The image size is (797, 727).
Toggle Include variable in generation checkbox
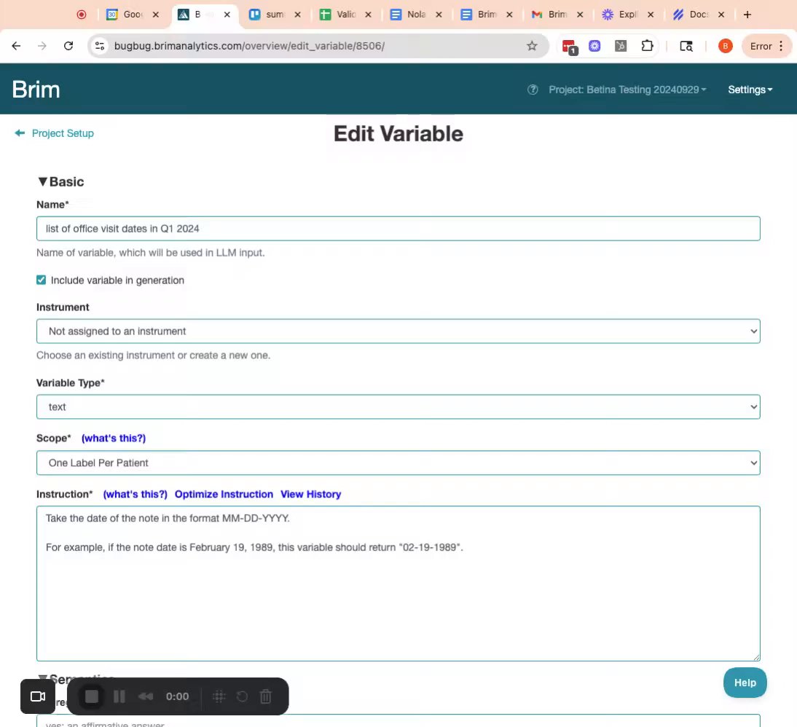click(x=42, y=280)
